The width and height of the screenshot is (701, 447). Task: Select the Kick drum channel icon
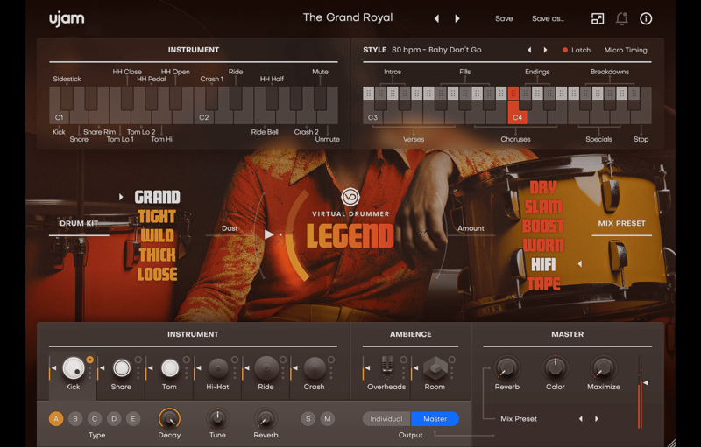[x=74, y=368]
